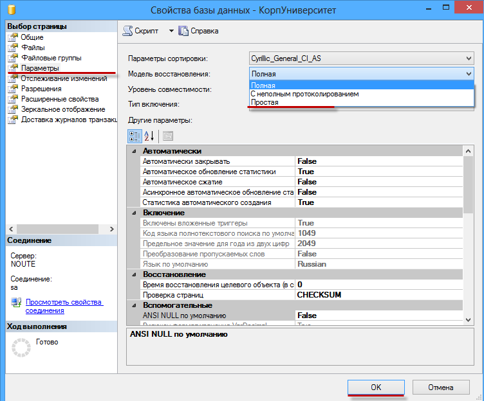The height and width of the screenshot is (401, 484).
Task: Select alphabetical sort A-Z icon
Action: pyautogui.click(x=149, y=136)
